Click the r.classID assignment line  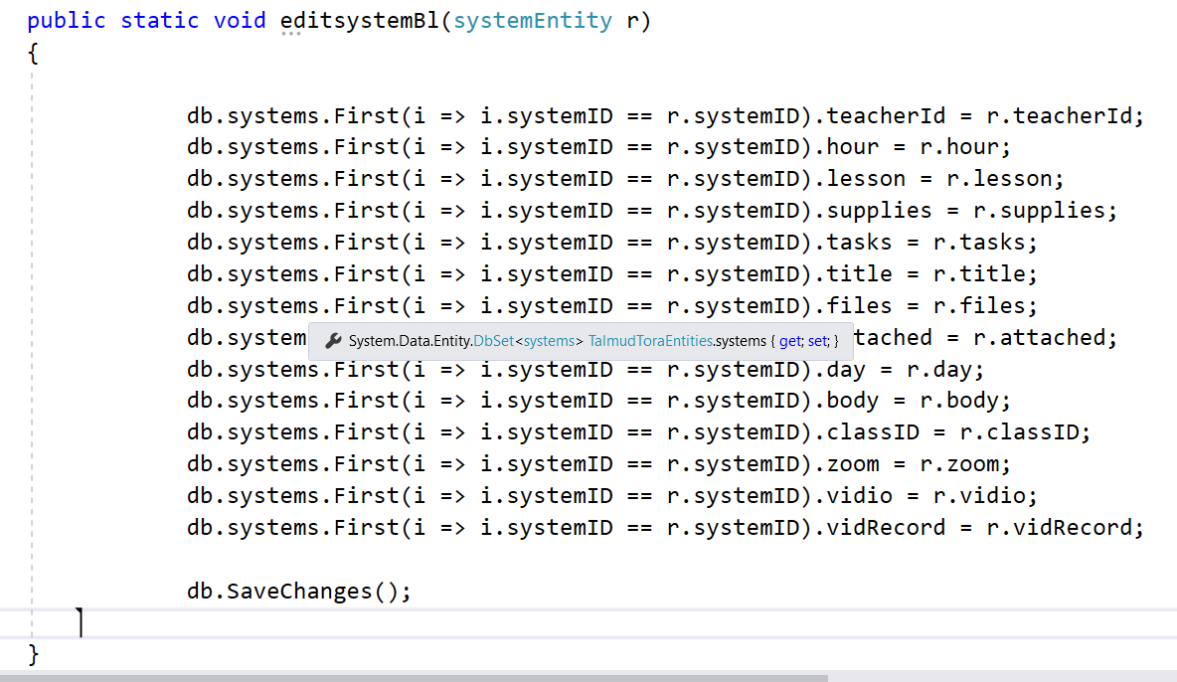[639, 432]
